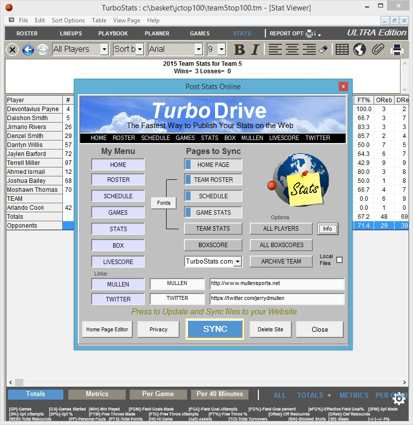Click the Fonts button
The image size is (413, 425).
(164, 203)
